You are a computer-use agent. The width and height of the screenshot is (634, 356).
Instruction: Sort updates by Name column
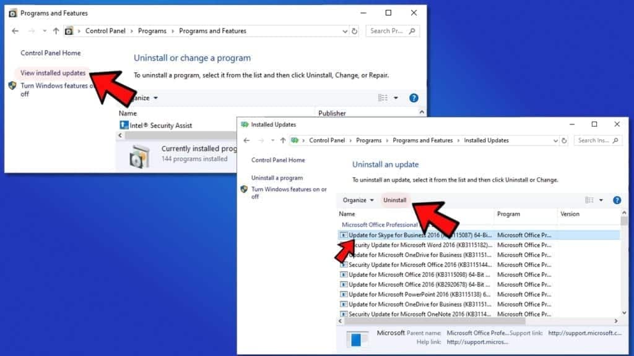347,214
